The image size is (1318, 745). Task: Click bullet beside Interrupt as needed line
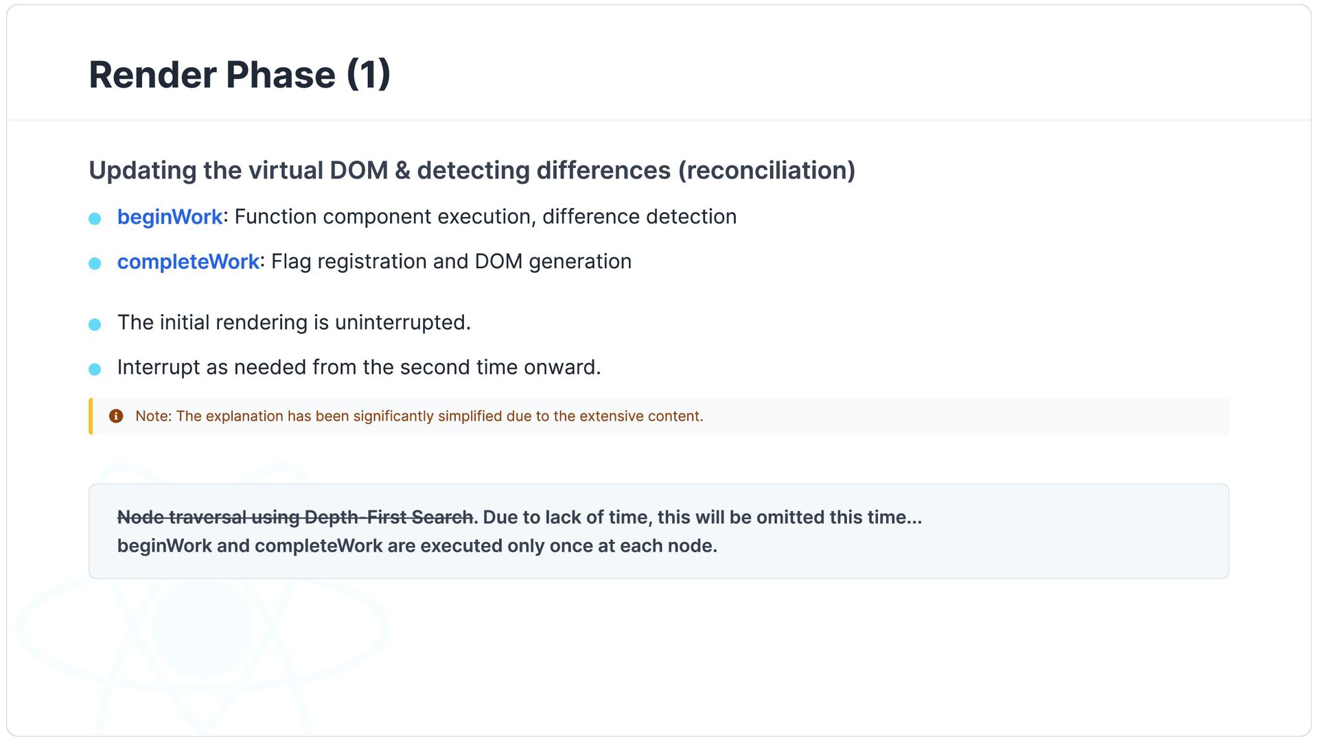pos(95,370)
